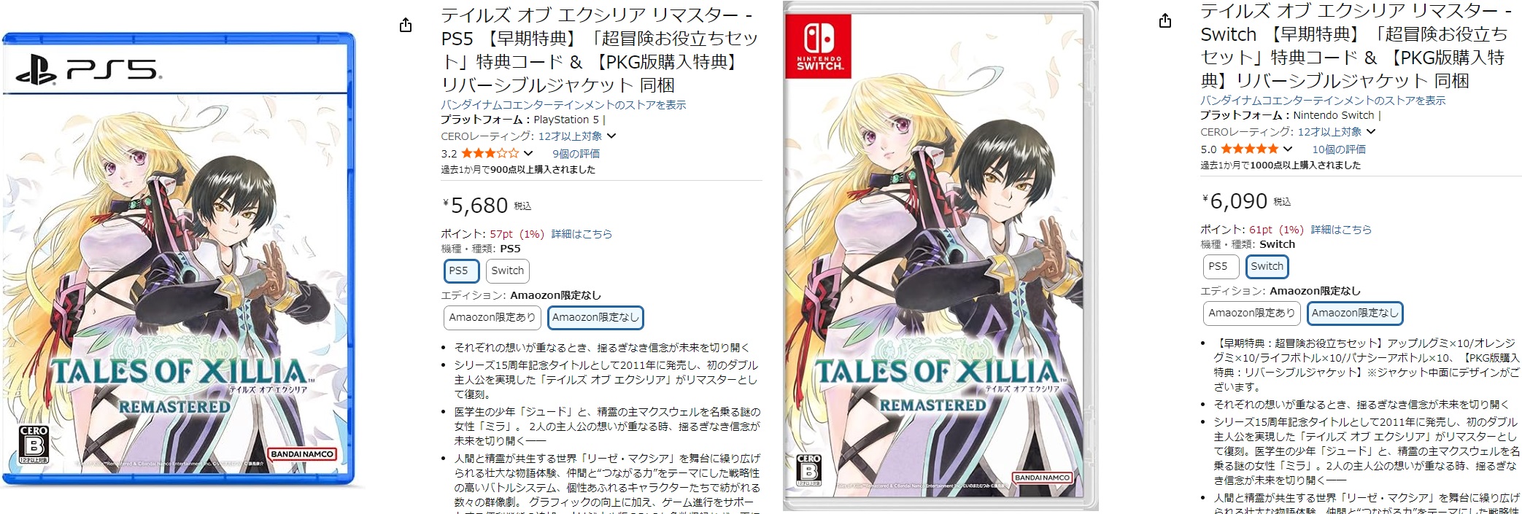
Task: Expand the CERO rating dropdown for Switch
Action: (1371, 132)
